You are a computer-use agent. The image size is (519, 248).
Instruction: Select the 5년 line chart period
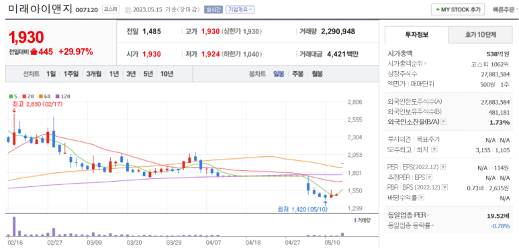(x=148, y=74)
